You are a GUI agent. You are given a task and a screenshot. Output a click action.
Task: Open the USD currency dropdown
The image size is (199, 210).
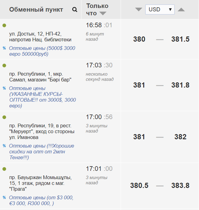click(160, 9)
